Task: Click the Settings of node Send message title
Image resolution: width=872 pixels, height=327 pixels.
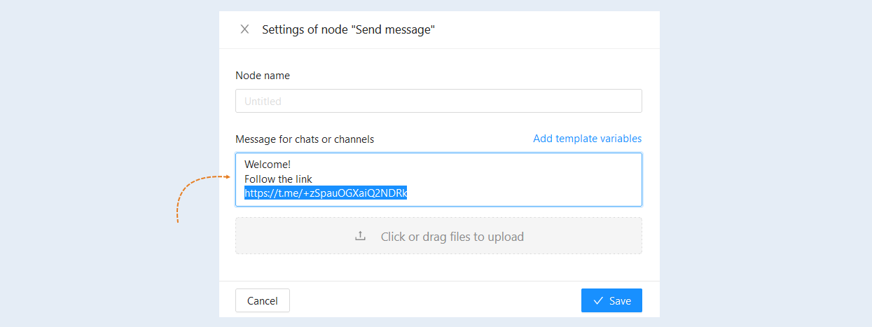Action: (349, 29)
